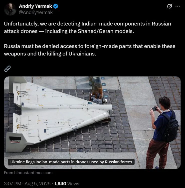Open the drone article preview image

point(92,122)
